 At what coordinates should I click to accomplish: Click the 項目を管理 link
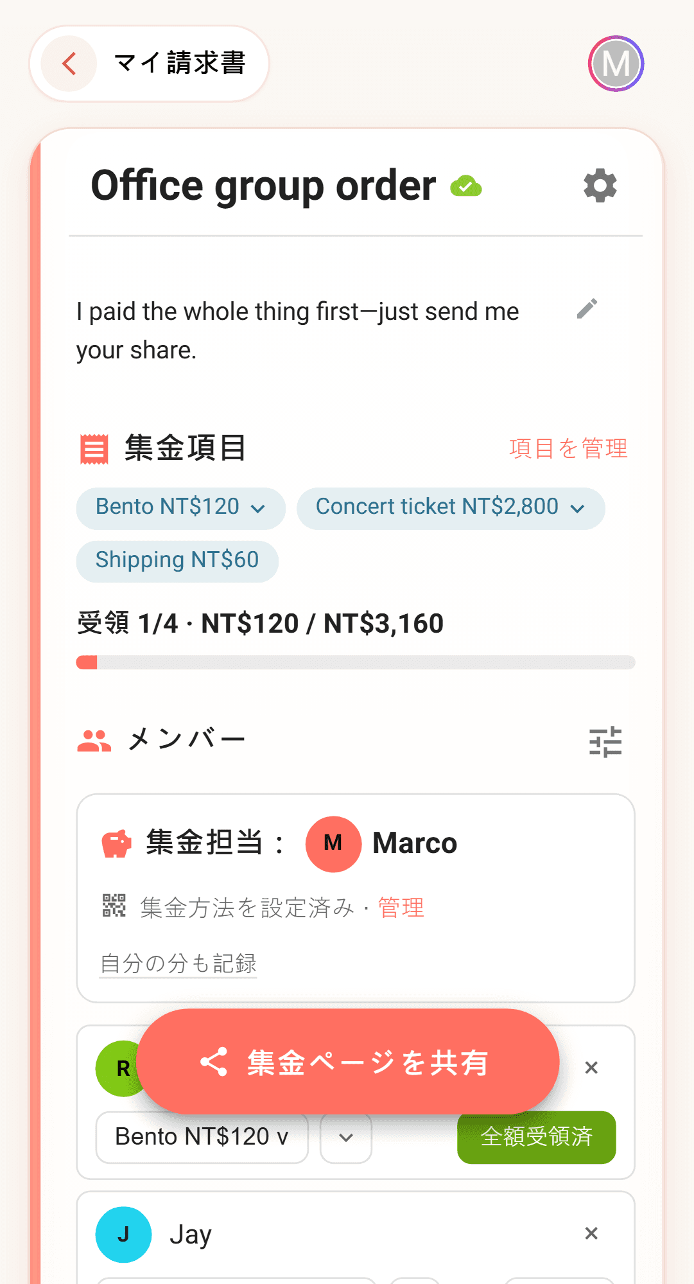[x=568, y=448]
